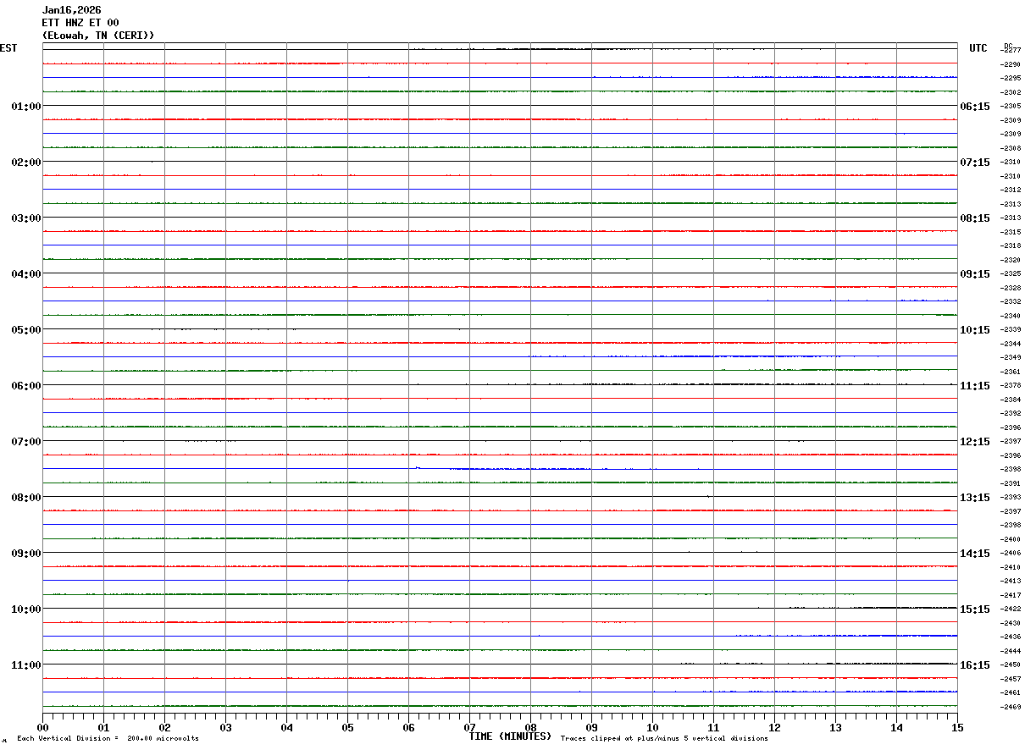This screenshot has width=1025, height=750.
Task: Click the UTC timezone header
Action: click(978, 48)
